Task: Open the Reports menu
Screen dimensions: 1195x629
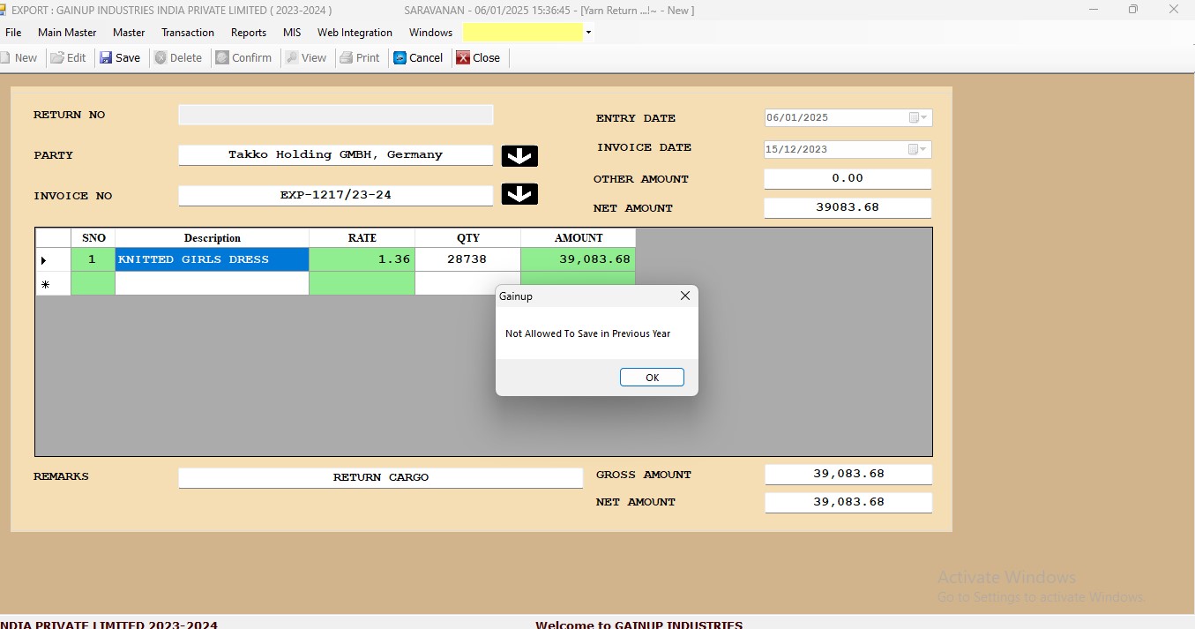Action: coord(249,33)
